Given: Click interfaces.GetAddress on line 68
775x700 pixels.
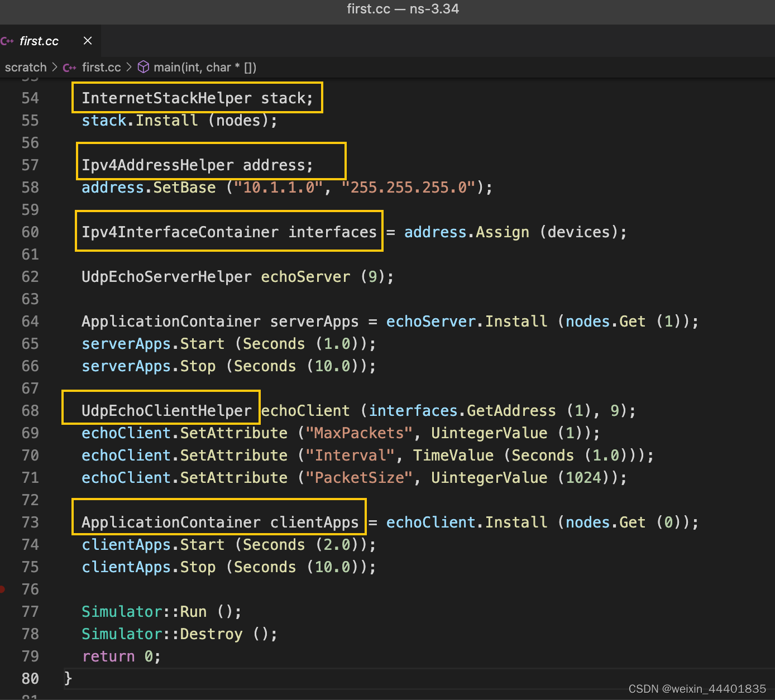Looking at the screenshot, I should (462, 411).
